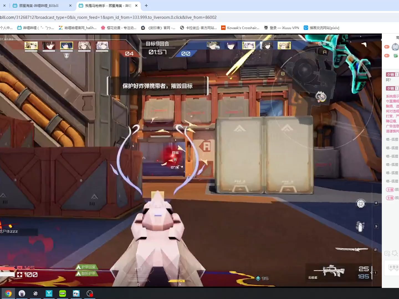
Task: Select the active 我是马枪糕手 live room tab
Action: [x=108, y=6]
